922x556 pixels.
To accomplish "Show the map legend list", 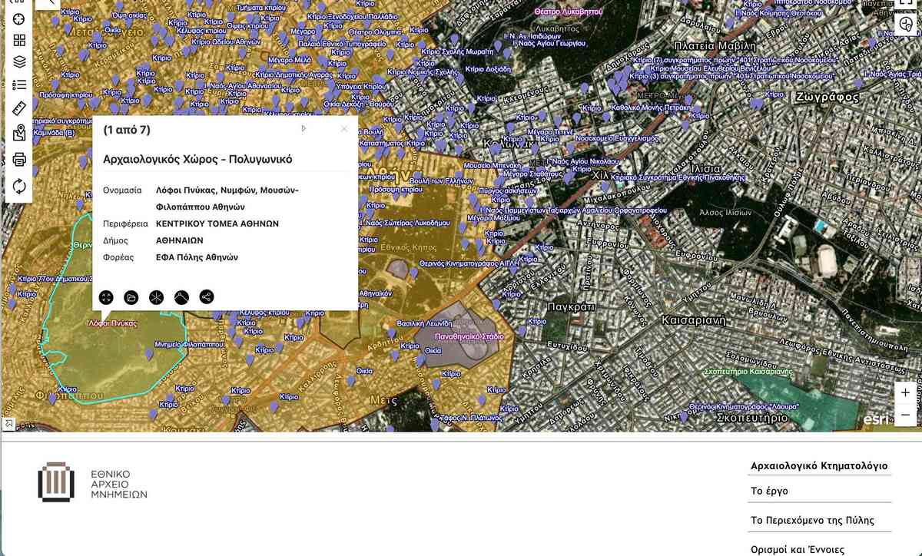I will coord(19,84).
